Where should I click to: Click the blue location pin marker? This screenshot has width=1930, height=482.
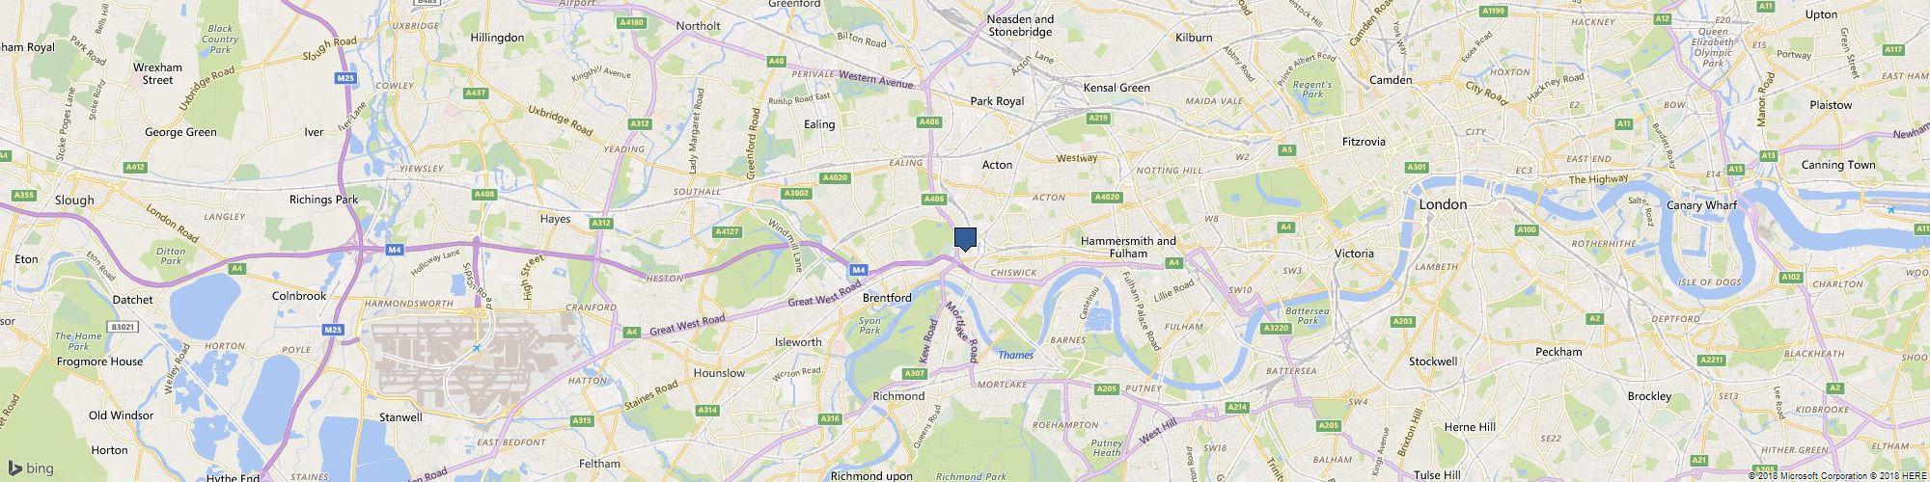(965, 238)
